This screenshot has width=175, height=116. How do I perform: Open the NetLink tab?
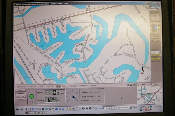coord(93,86)
